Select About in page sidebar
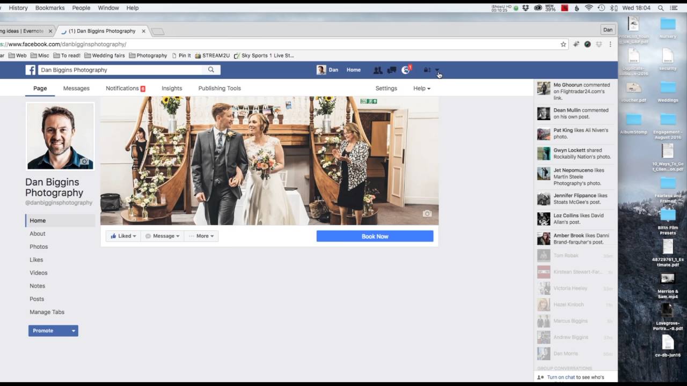Image resolution: width=687 pixels, height=386 pixels. click(38, 234)
